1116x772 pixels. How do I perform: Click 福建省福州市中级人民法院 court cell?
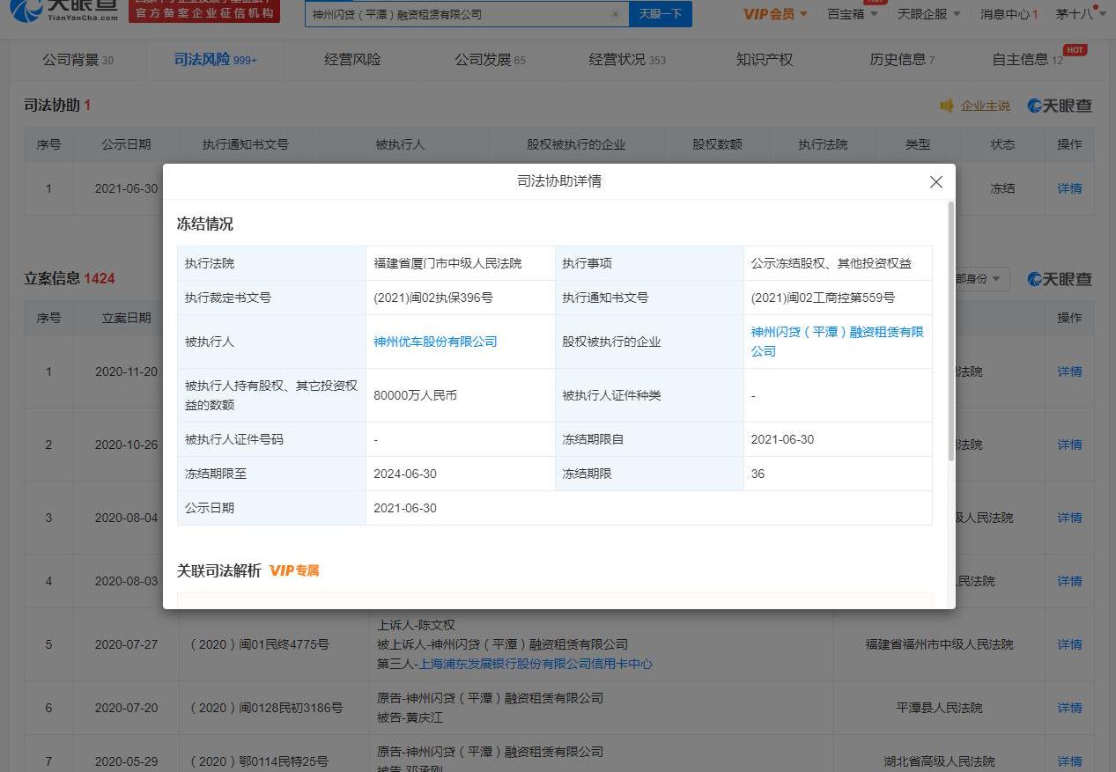(x=939, y=644)
